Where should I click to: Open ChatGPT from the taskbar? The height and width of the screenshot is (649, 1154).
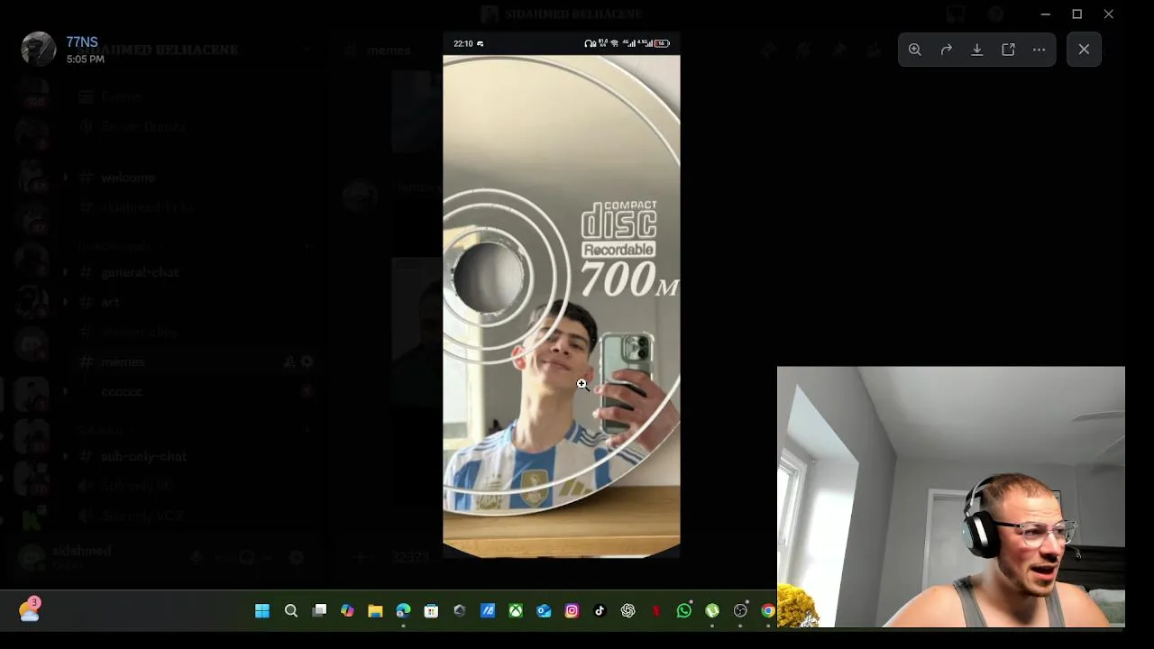[x=628, y=611]
